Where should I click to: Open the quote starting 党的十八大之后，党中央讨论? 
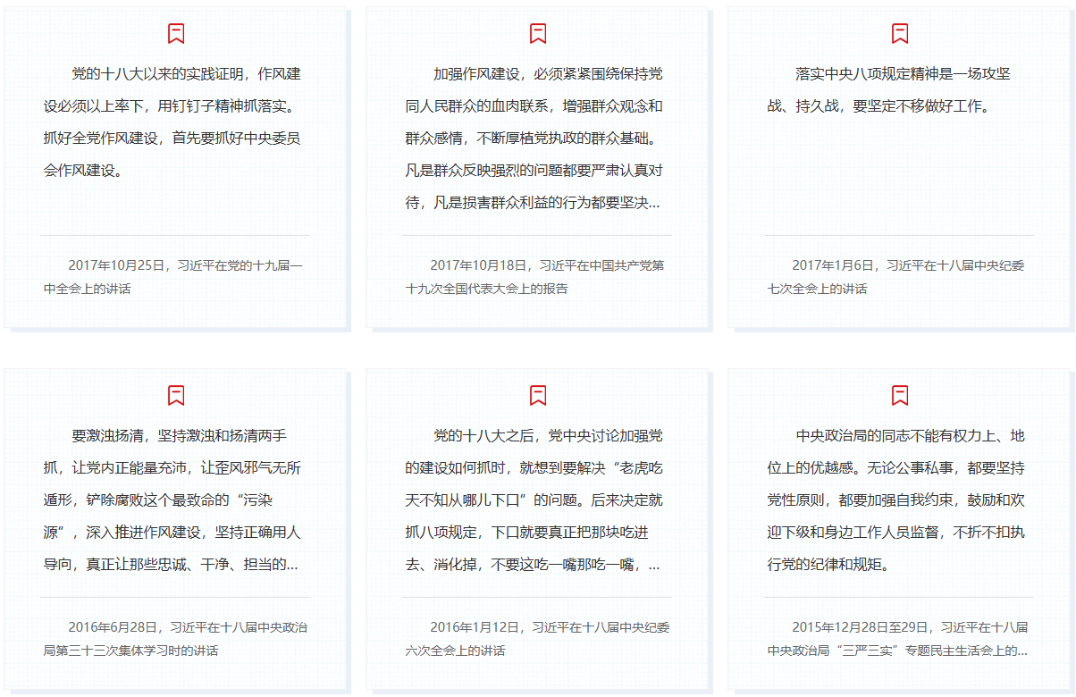pos(536,500)
